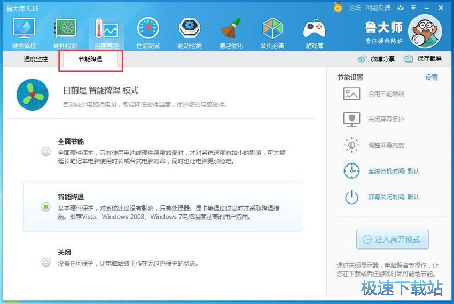The width and height of the screenshot is (454, 304).
Task: Click the 保存截屏 text
Action: (429, 59)
